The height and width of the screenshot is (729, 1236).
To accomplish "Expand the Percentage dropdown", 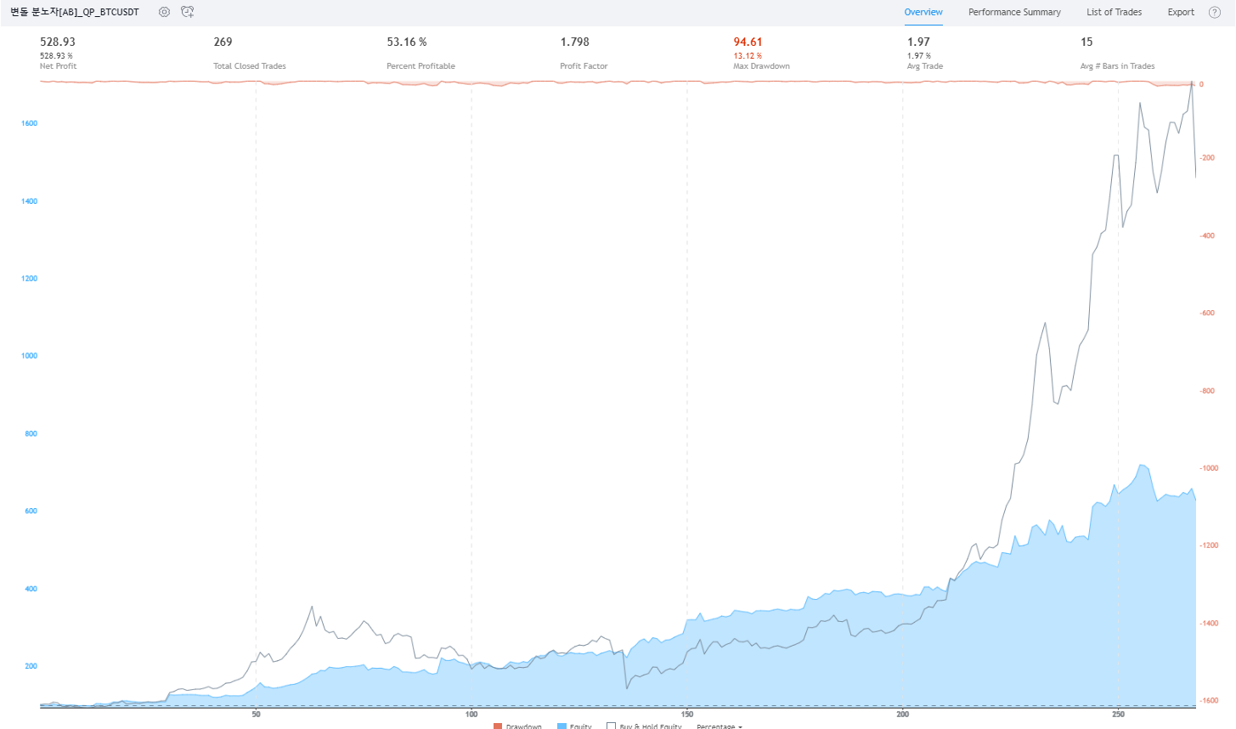I will 719,726.
